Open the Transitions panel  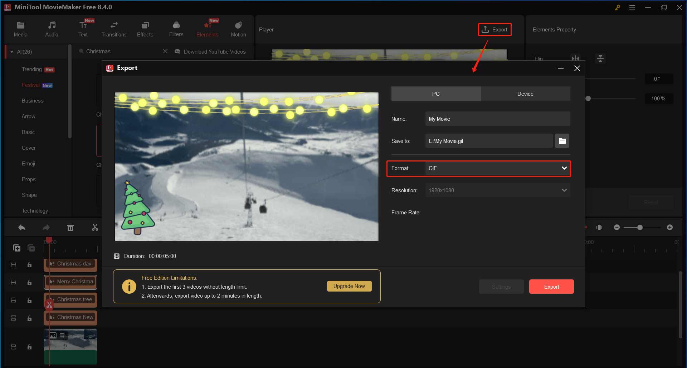(114, 29)
